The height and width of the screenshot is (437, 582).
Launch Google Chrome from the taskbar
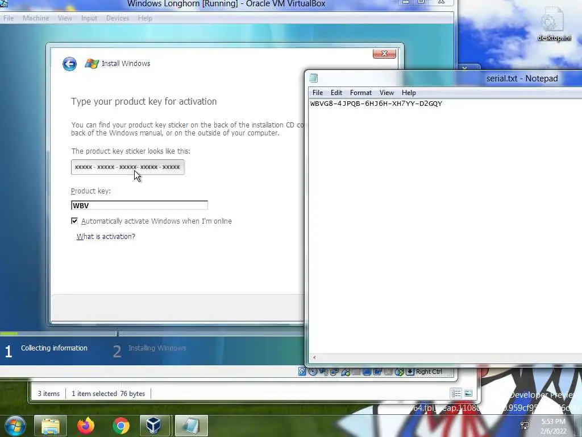click(x=120, y=426)
